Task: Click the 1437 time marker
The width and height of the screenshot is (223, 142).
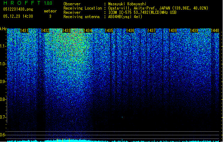Action: 151,31
